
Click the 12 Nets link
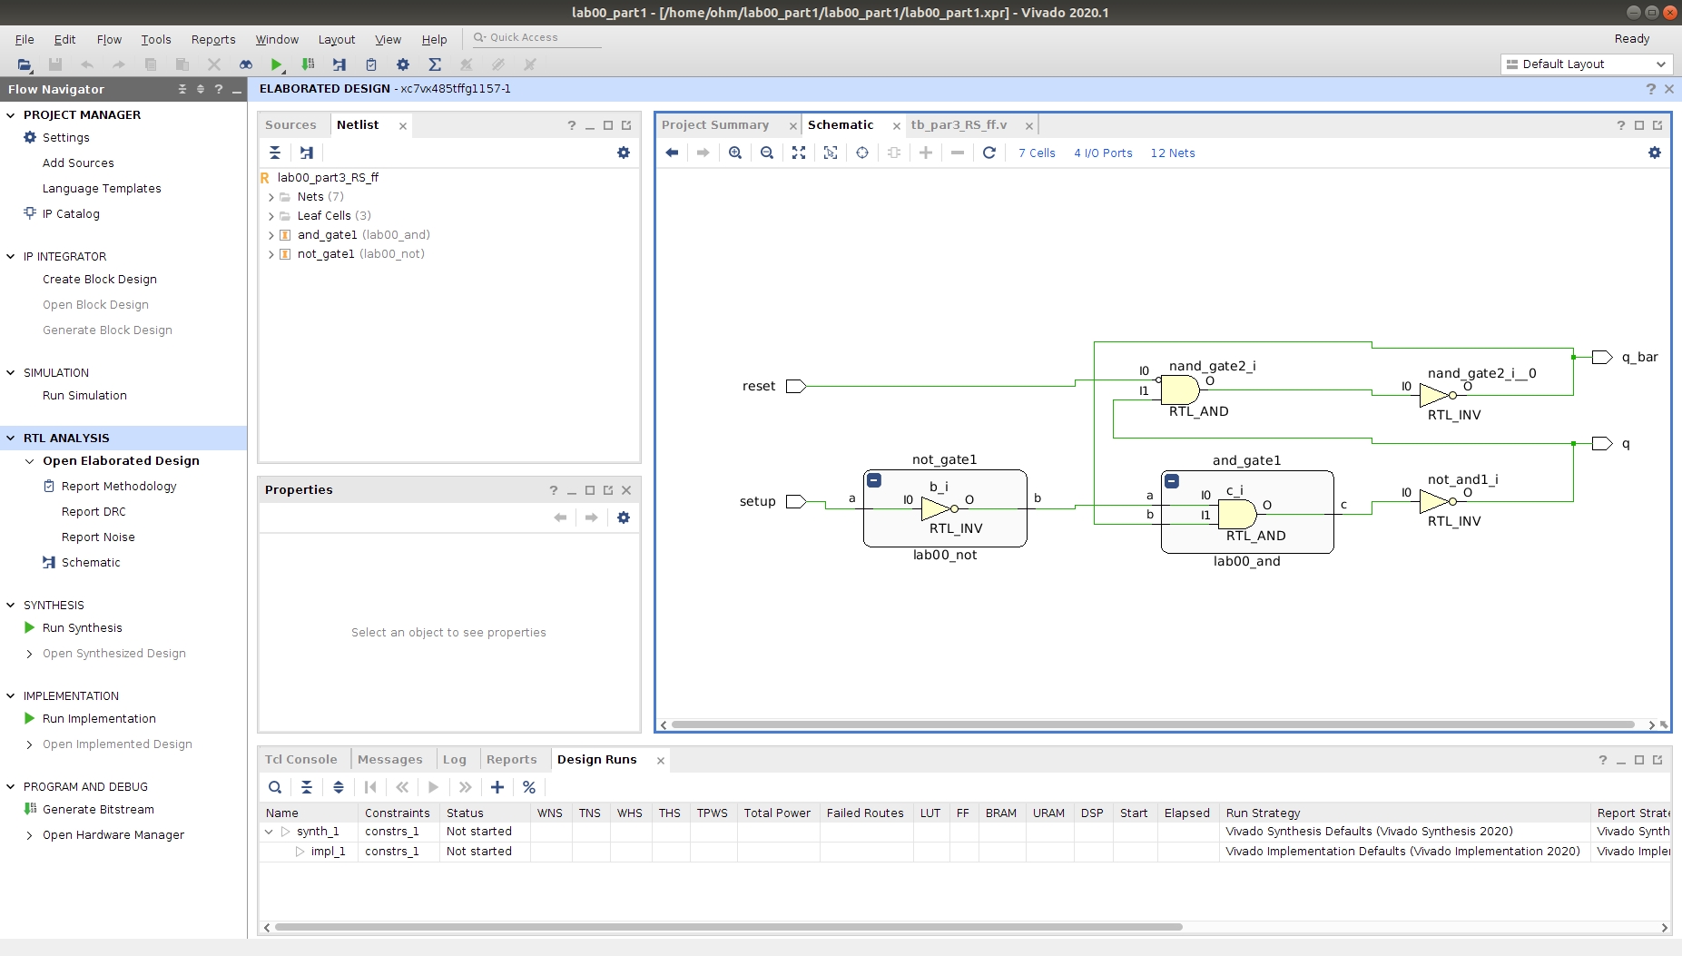(x=1172, y=153)
